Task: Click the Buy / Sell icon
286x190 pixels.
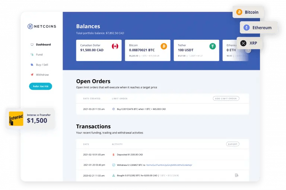Action: pyautogui.click(x=32, y=65)
